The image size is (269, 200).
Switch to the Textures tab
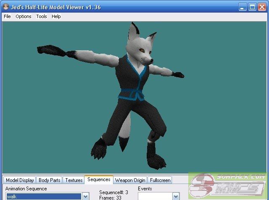click(74, 180)
